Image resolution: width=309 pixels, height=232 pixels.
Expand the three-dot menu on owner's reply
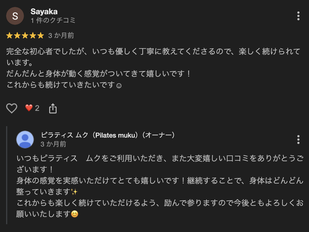pyautogui.click(x=298, y=139)
